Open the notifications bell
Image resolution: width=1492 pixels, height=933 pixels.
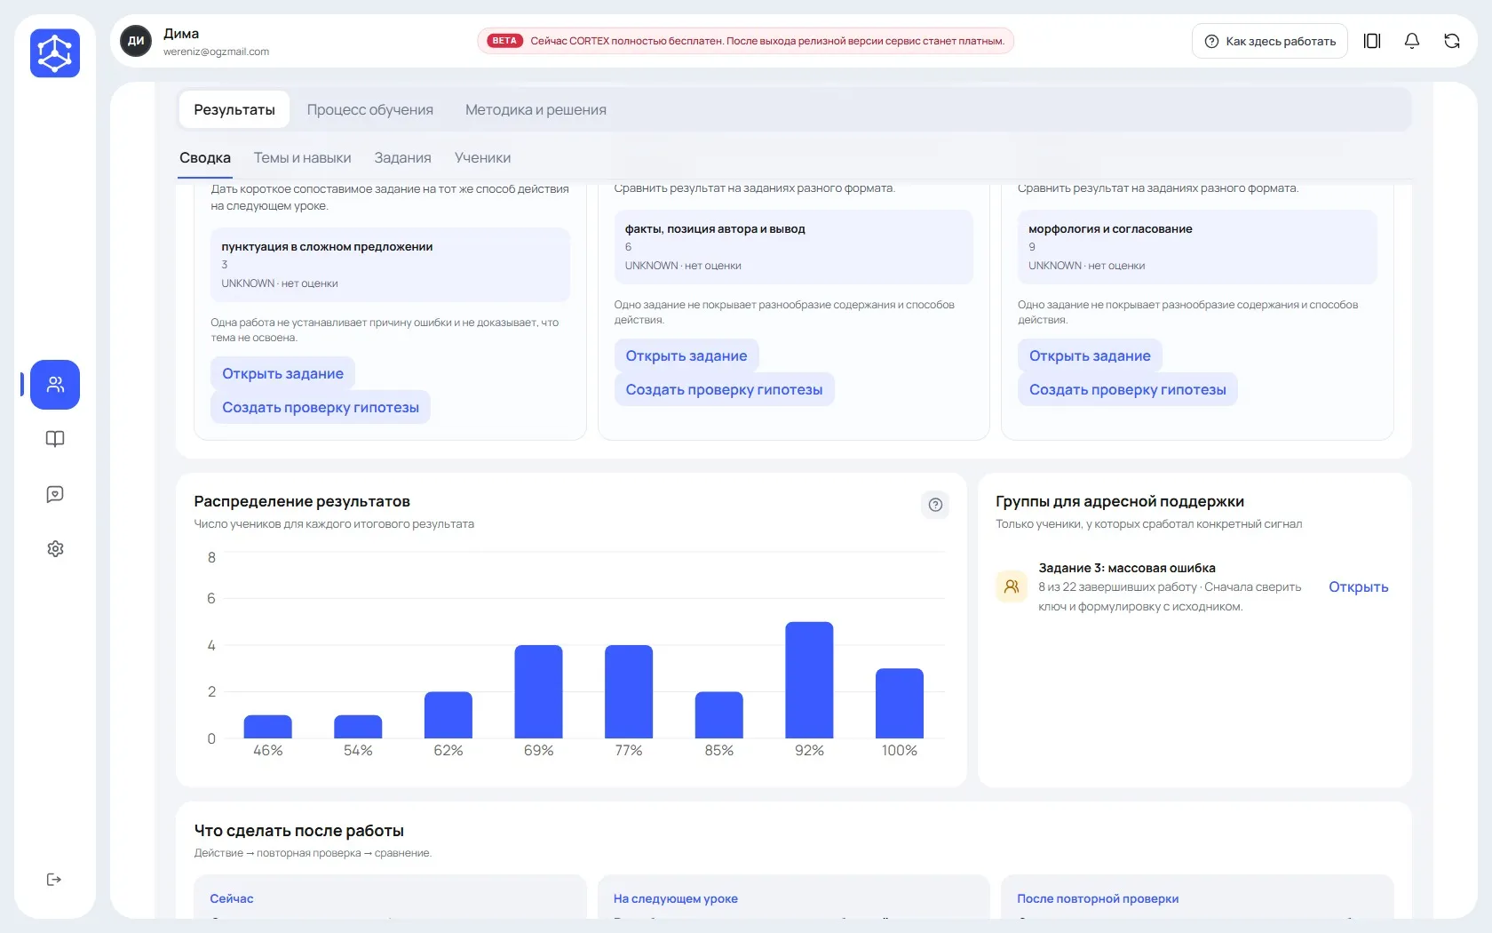point(1412,41)
